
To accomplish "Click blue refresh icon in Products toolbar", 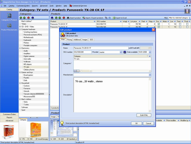I will coord(52,18).
